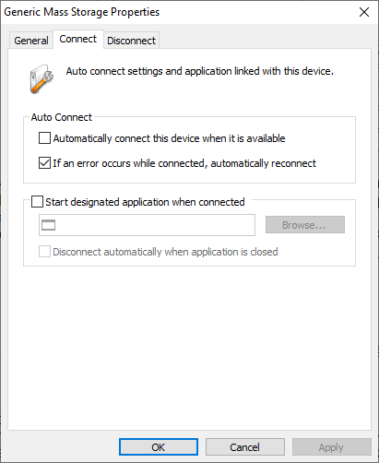Open the Disconnect tab
The width and height of the screenshot is (379, 463).
click(131, 41)
